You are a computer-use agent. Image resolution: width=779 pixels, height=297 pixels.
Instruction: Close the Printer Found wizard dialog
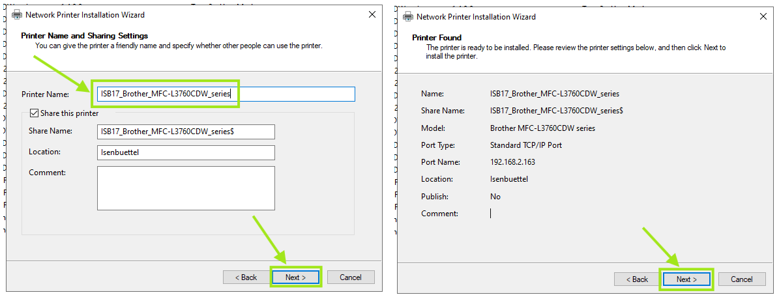tap(763, 17)
